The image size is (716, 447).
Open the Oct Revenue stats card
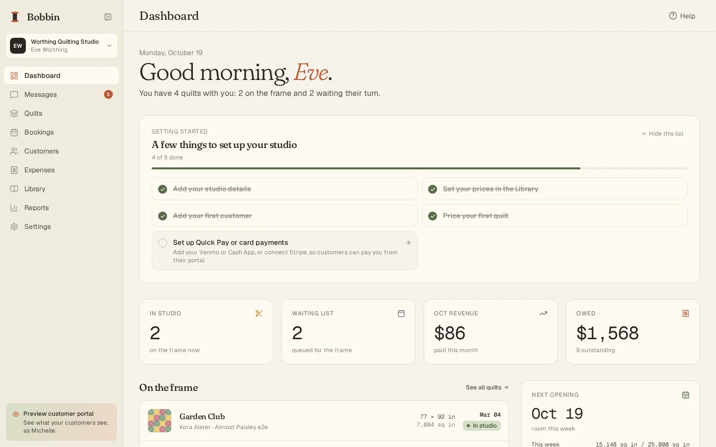click(491, 332)
